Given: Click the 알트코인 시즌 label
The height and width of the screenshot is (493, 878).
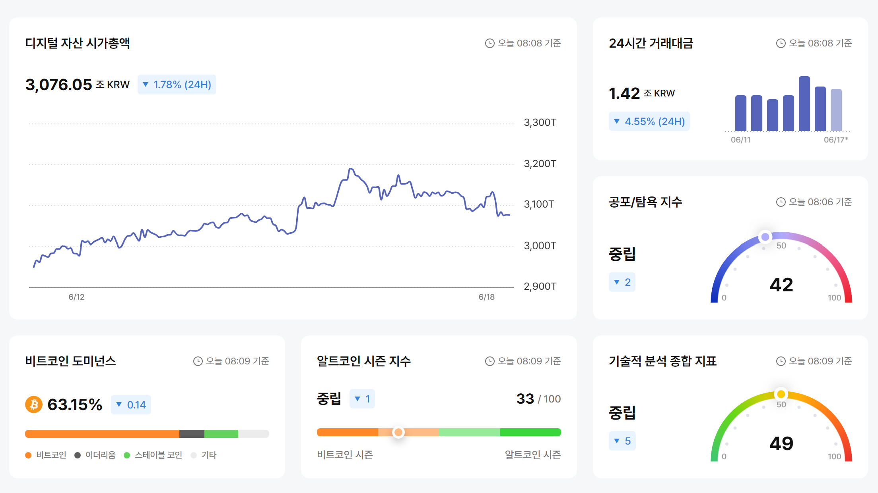Looking at the screenshot, I should (533, 454).
